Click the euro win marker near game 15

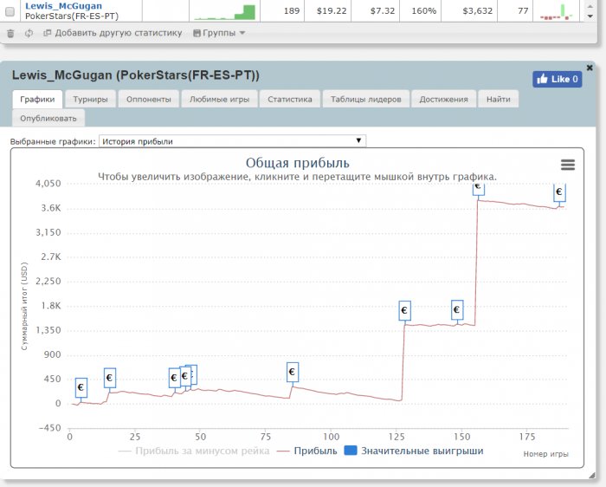(110, 378)
